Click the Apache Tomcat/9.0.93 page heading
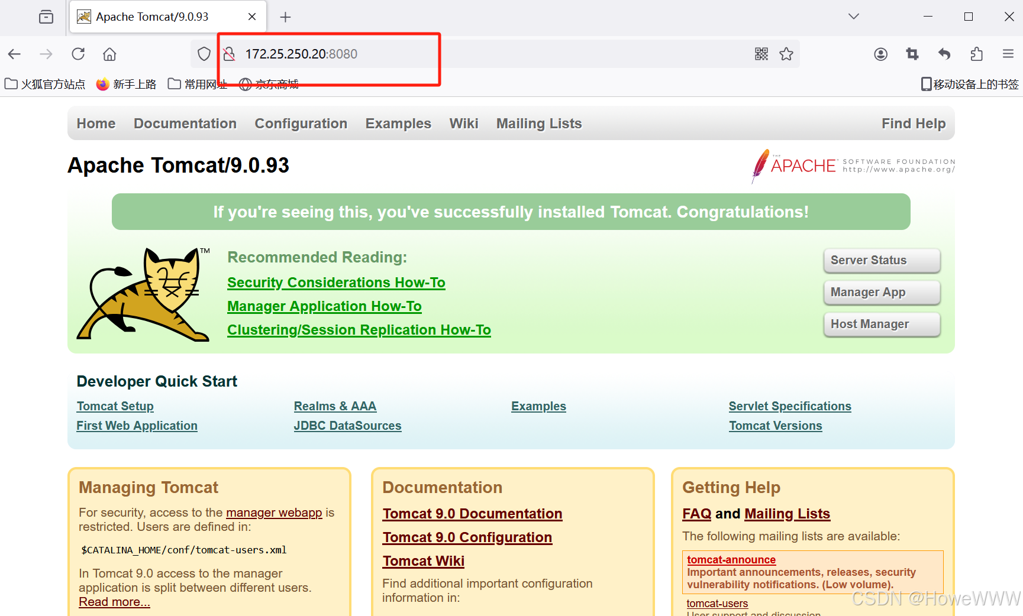 [x=179, y=166]
